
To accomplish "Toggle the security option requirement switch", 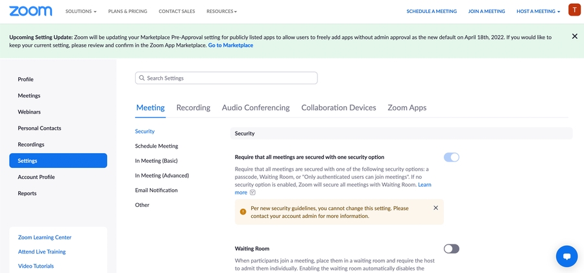I will click(451, 157).
